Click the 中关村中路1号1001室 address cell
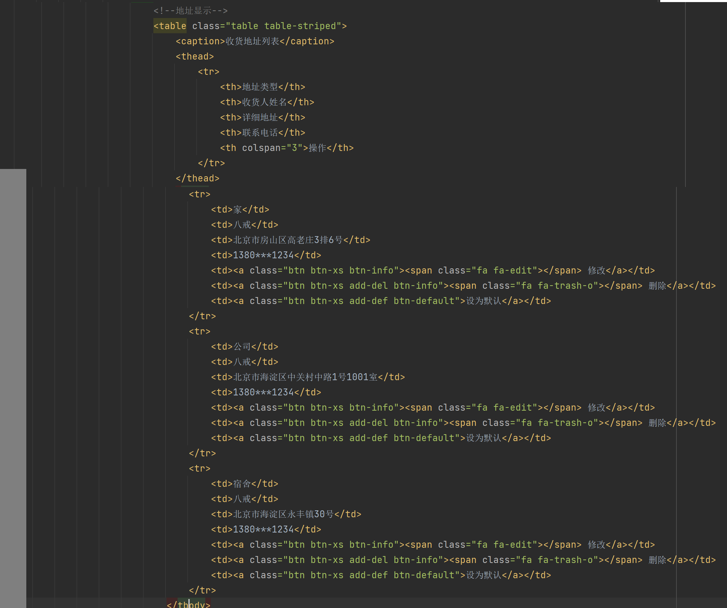 [308, 377]
